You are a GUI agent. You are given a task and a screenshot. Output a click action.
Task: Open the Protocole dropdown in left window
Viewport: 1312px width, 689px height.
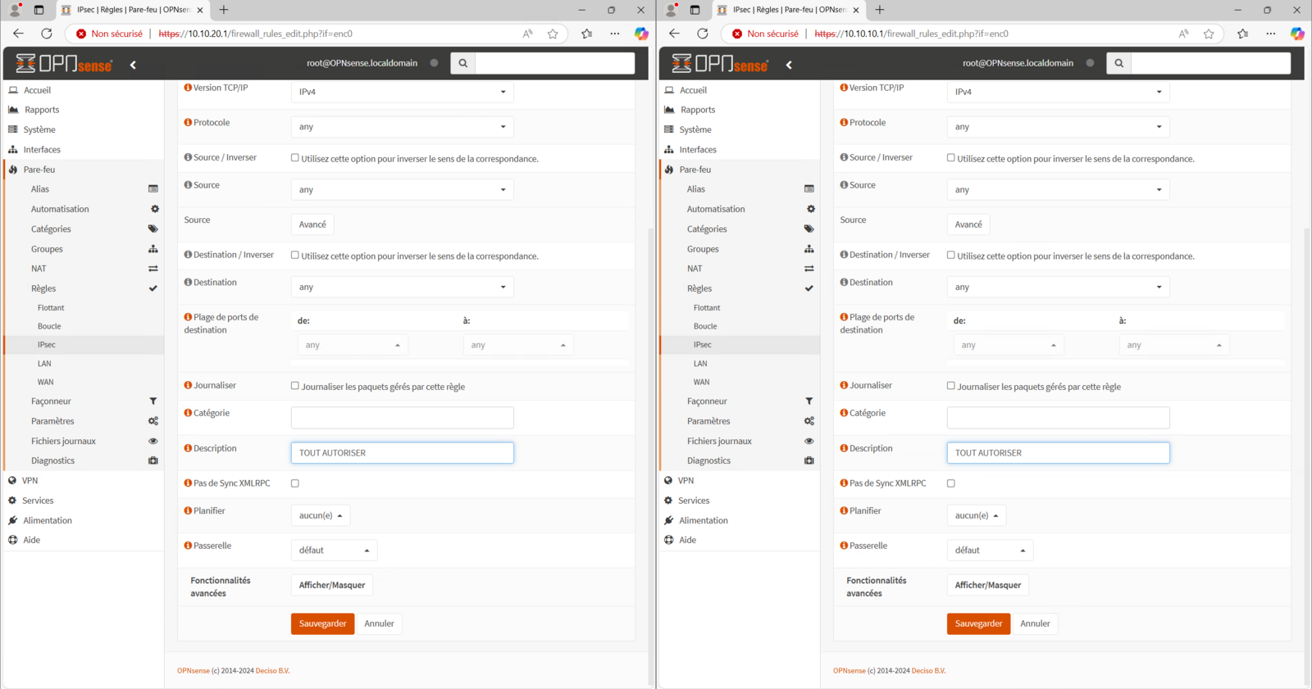click(402, 127)
